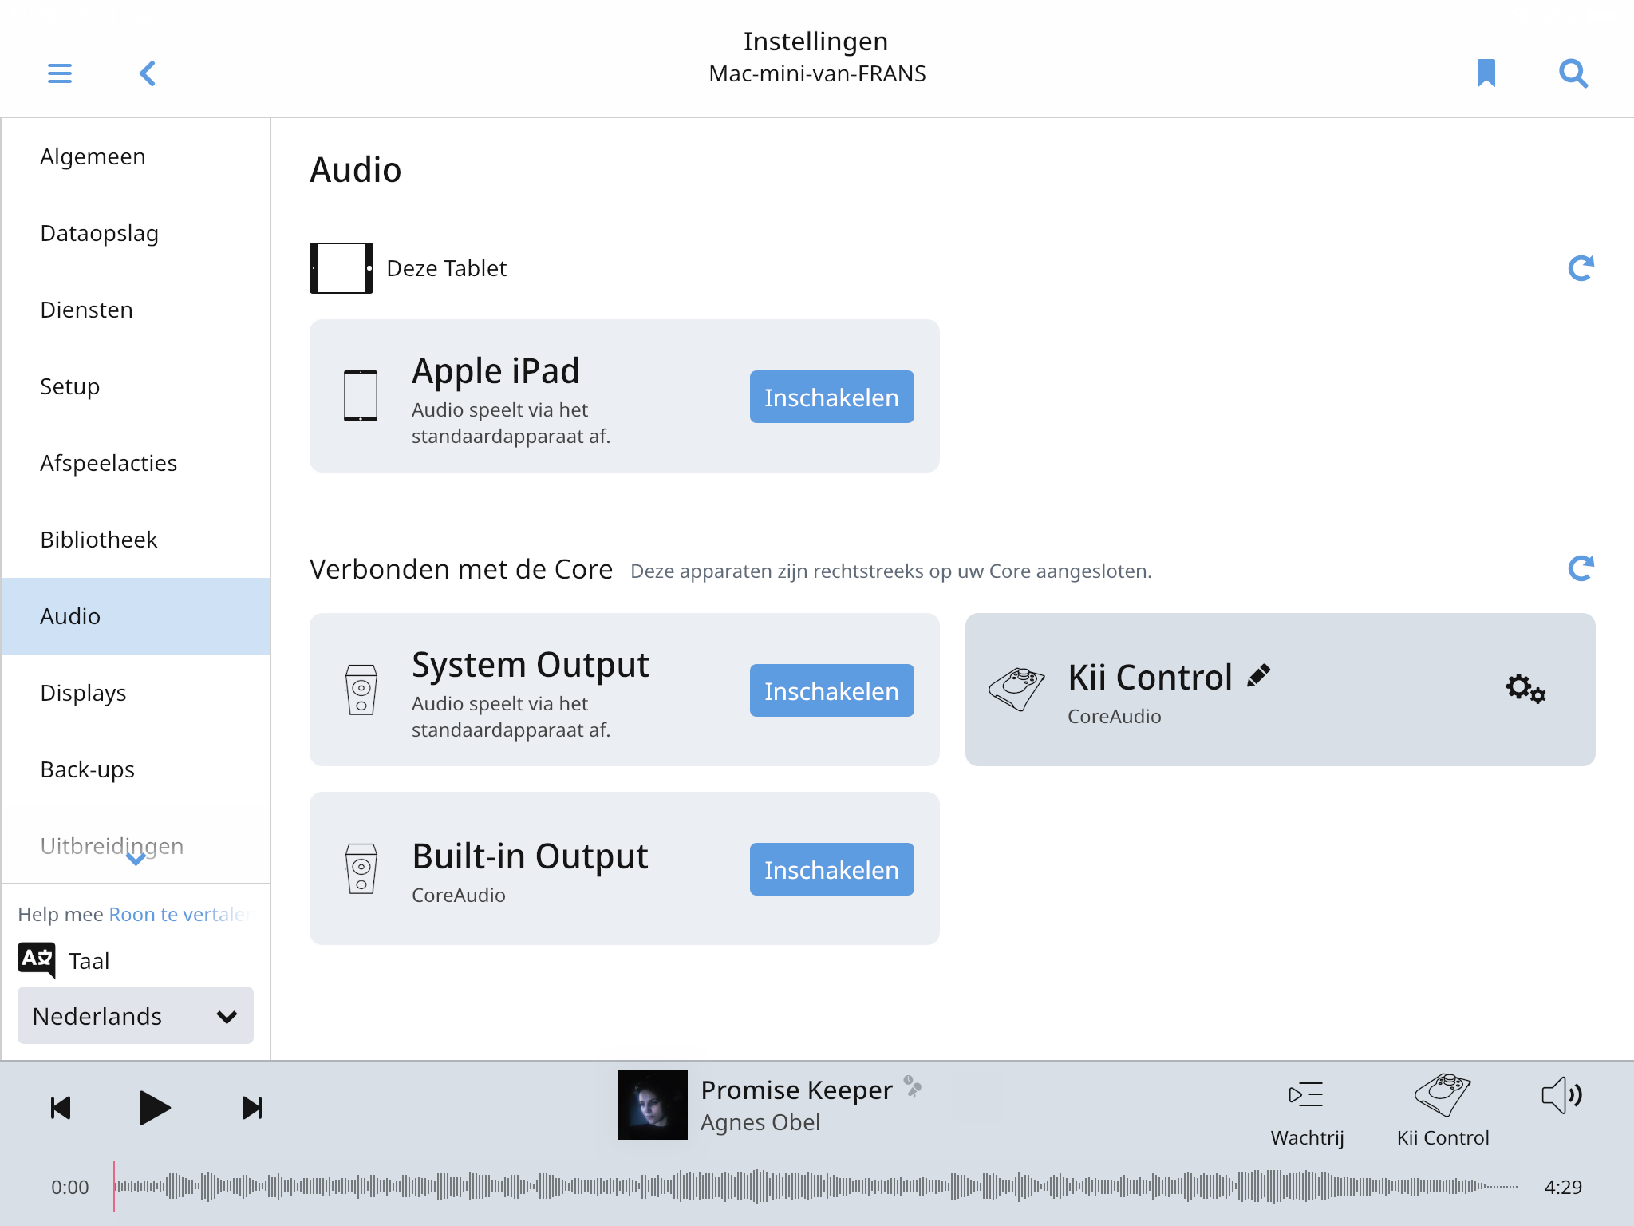Open the Roon te vertalen link
The image size is (1634, 1226).
pos(180,914)
